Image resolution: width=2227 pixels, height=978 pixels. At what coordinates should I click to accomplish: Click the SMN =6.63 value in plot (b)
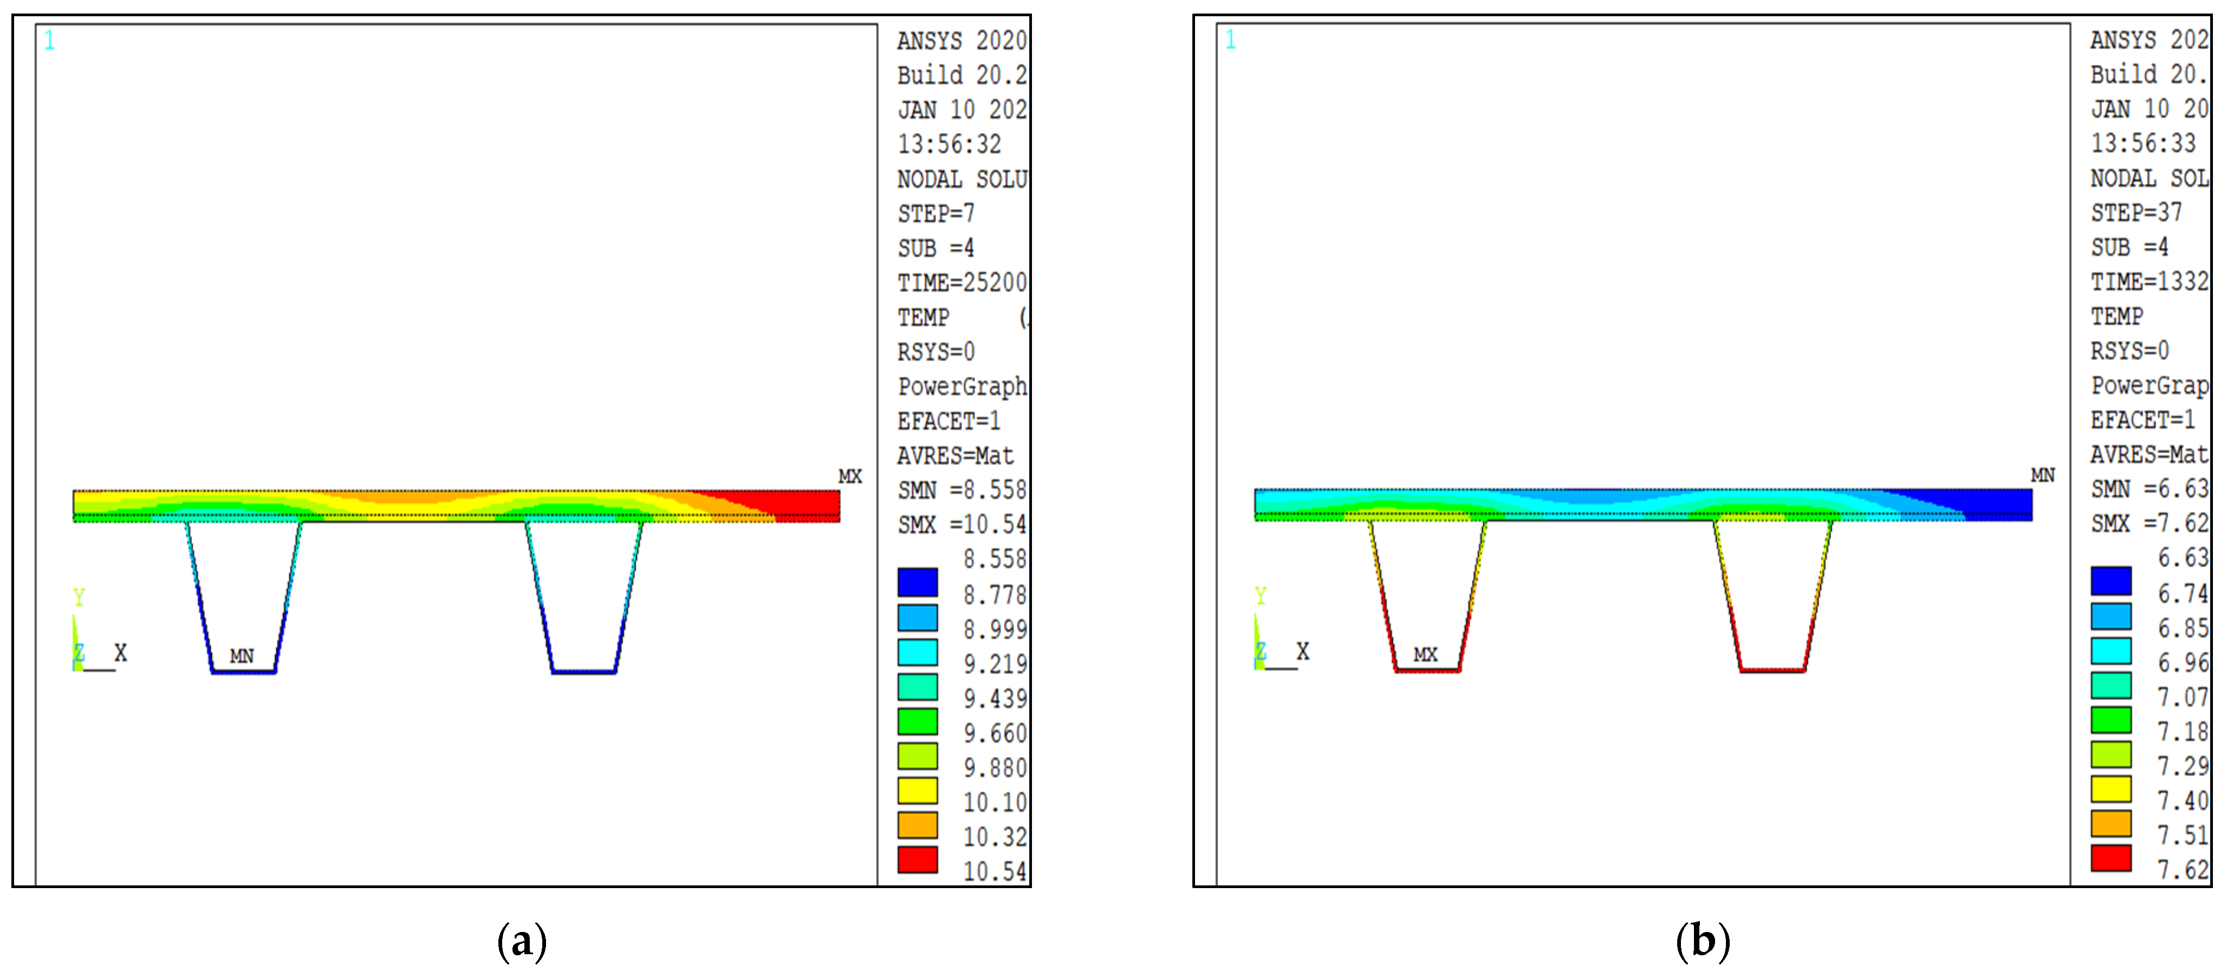(x=2149, y=489)
